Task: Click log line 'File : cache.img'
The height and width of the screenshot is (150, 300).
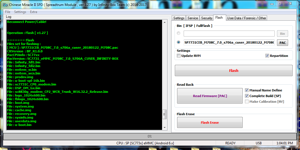Action: (x=19, y=110)
